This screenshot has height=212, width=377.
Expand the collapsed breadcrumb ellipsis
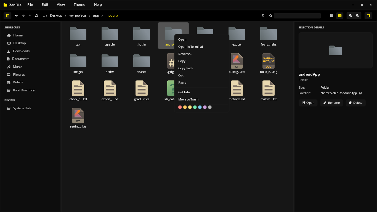[44, 16]
